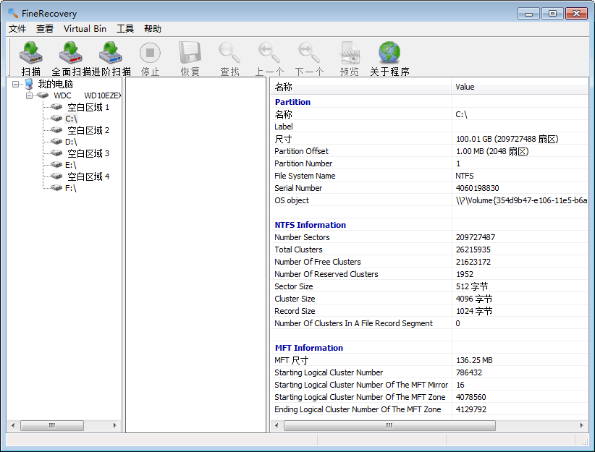Go to 上一个 previous result
595x452 pixels.
(269, 55)
